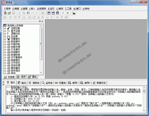Switch to the 属性 tab
149x116 pixels.
(x=32, y=77)
